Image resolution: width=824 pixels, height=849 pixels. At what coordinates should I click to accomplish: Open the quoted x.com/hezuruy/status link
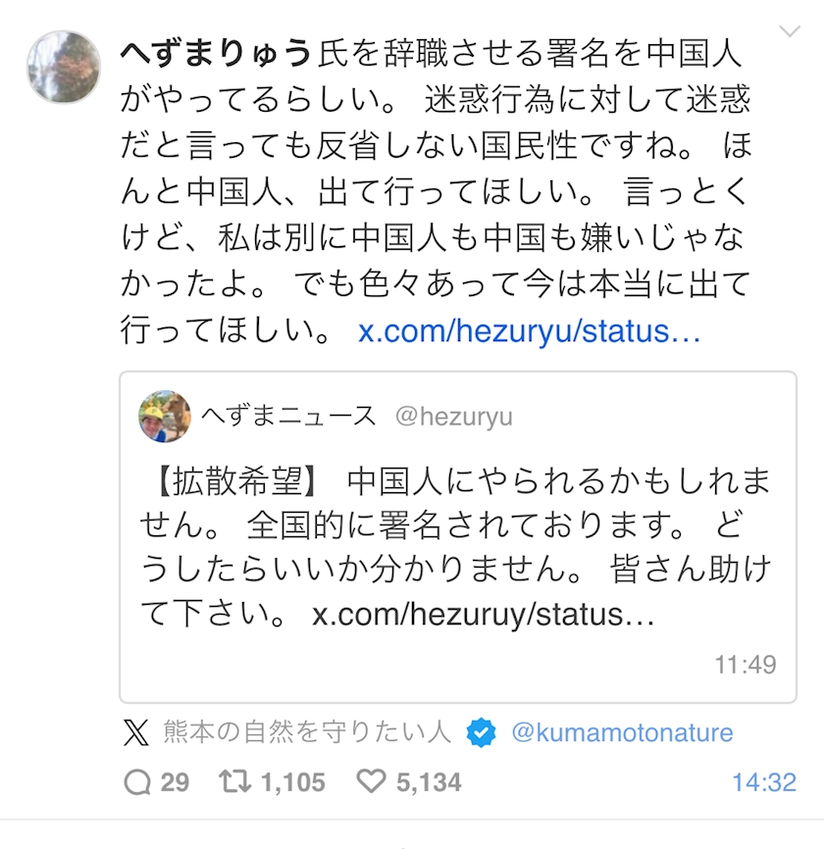pyautogui.click(x=484, y=614)
